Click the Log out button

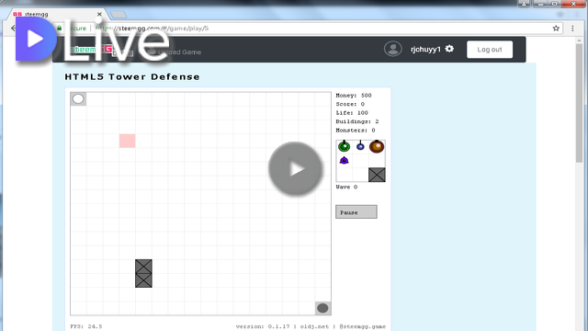tap(490, 50)
